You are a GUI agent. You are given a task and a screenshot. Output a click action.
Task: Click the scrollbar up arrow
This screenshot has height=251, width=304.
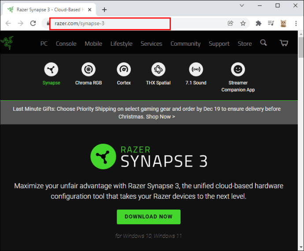click(301, 34)
